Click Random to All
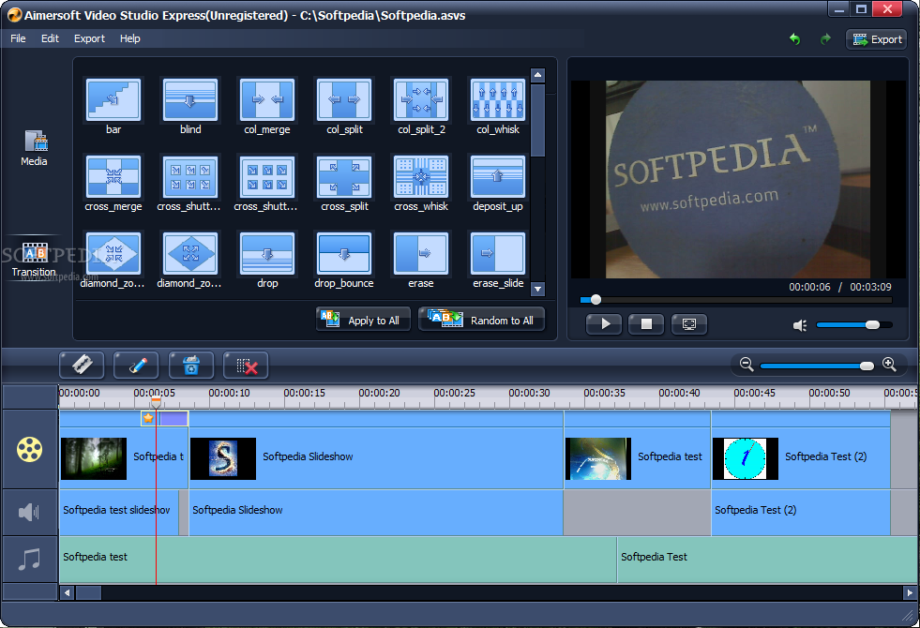Viewport: 920px width, 628px height. click(x=482, y=320)
